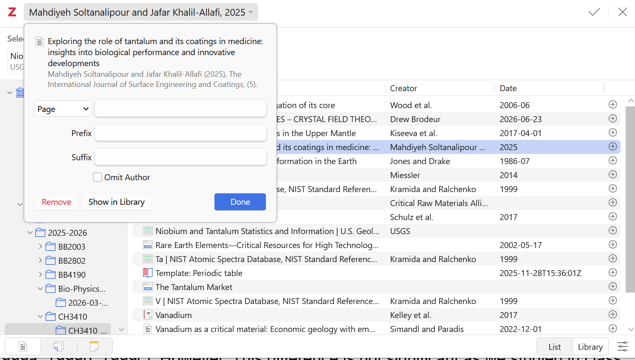The image size is (635, 360).
Task: Collapse the Bio-Physics collection
Action: (40, 288)
